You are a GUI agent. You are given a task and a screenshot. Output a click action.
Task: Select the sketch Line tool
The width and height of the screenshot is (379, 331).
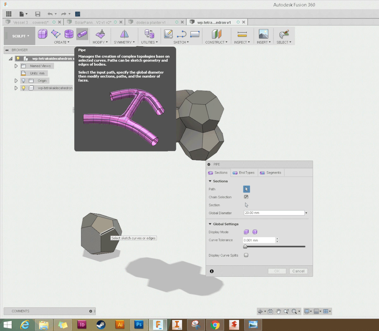coord(182,34)
